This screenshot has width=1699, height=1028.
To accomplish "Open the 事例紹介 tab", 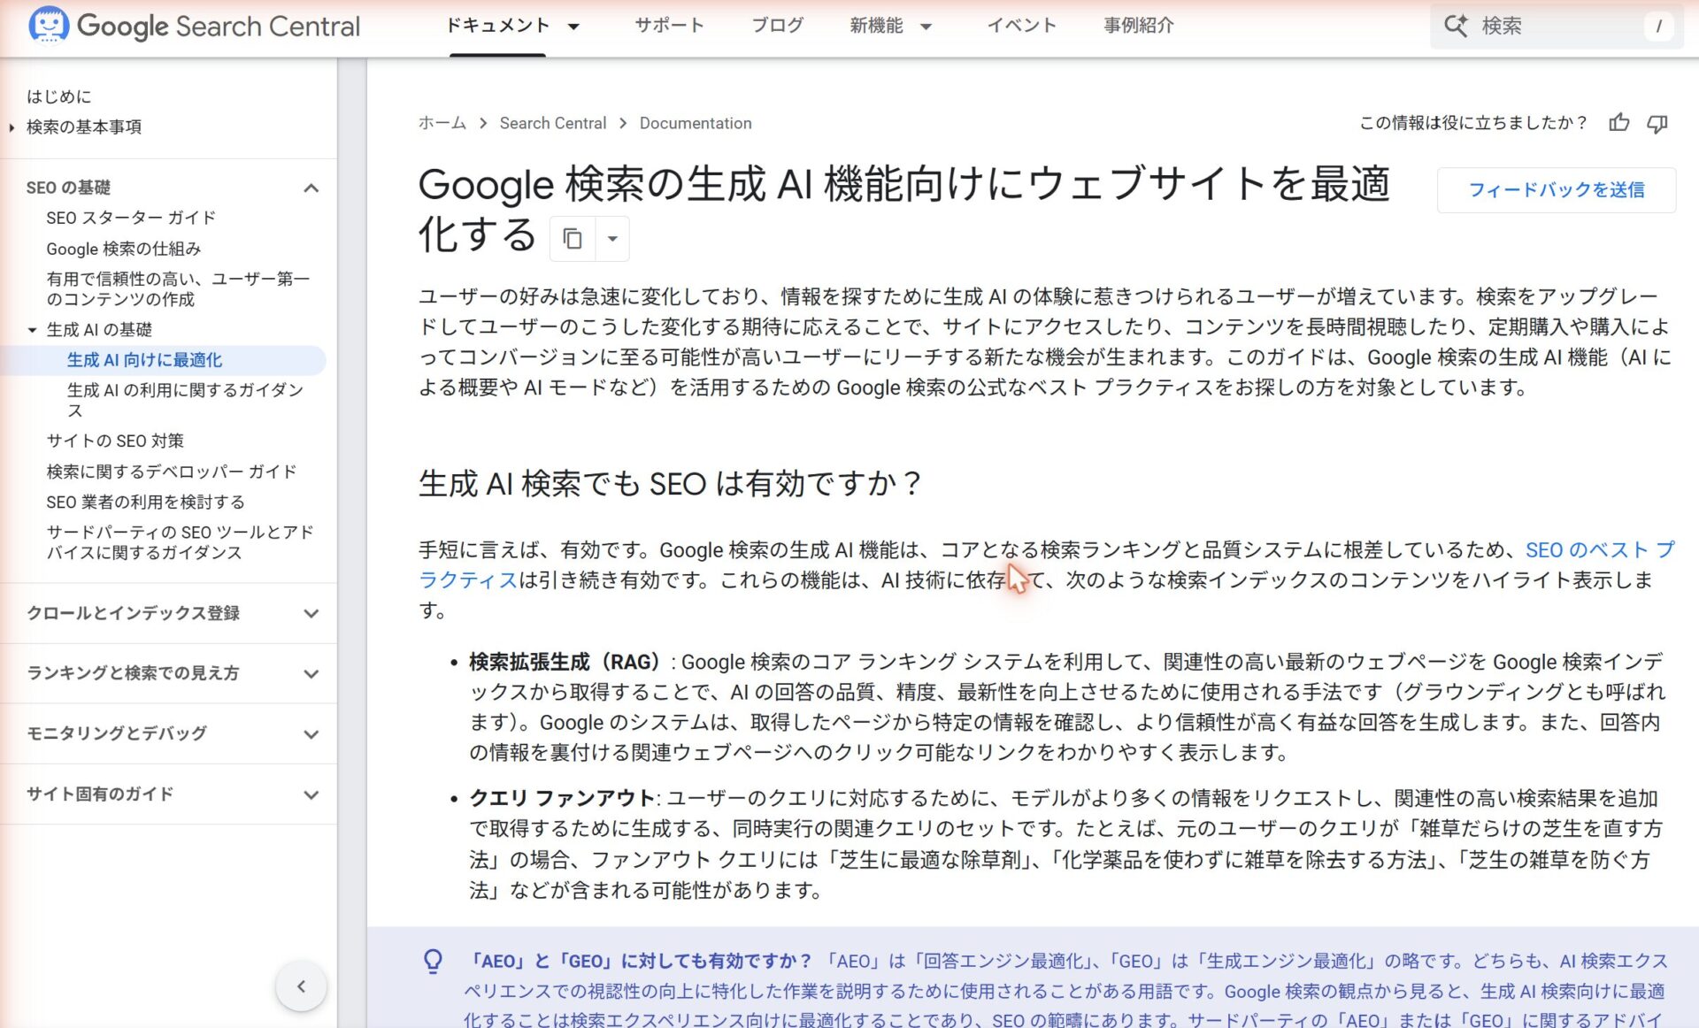I will [1139, 26].
